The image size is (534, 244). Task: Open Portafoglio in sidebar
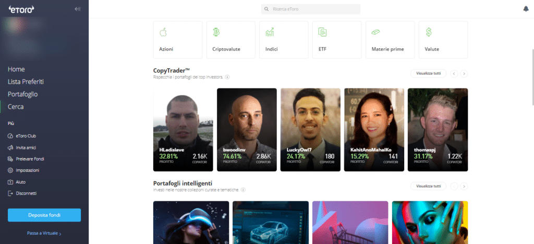coord(23,94)
